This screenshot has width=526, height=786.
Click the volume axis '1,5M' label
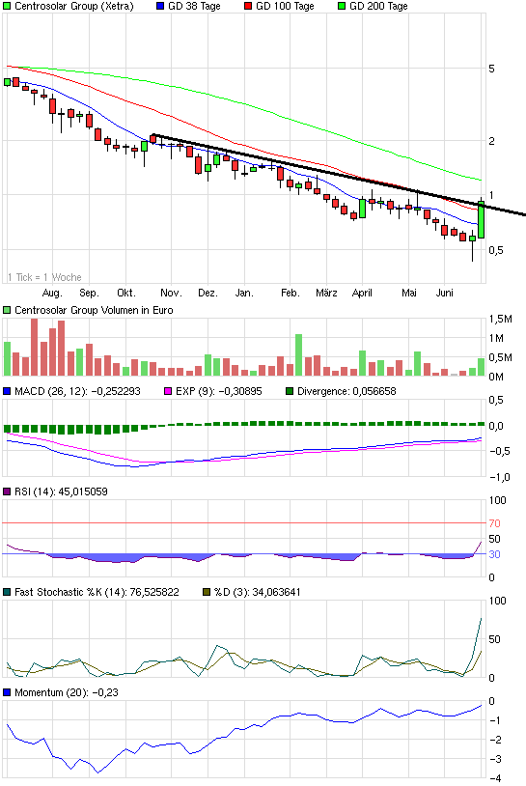coord(501,320)
